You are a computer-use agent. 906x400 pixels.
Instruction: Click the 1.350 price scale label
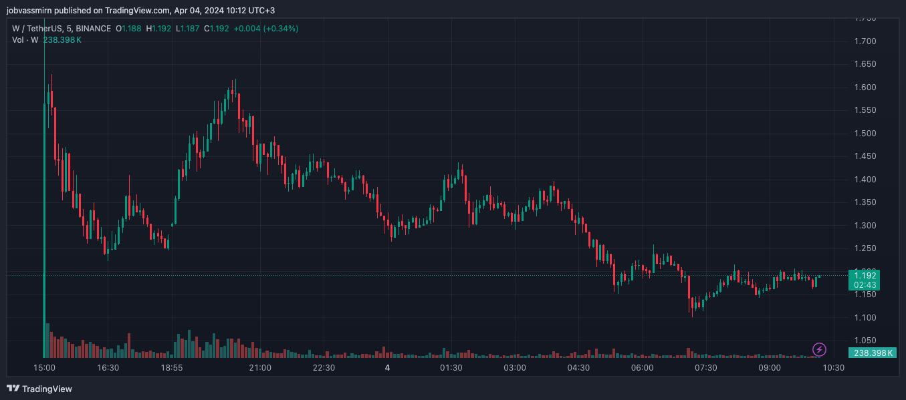coord(865,202)
